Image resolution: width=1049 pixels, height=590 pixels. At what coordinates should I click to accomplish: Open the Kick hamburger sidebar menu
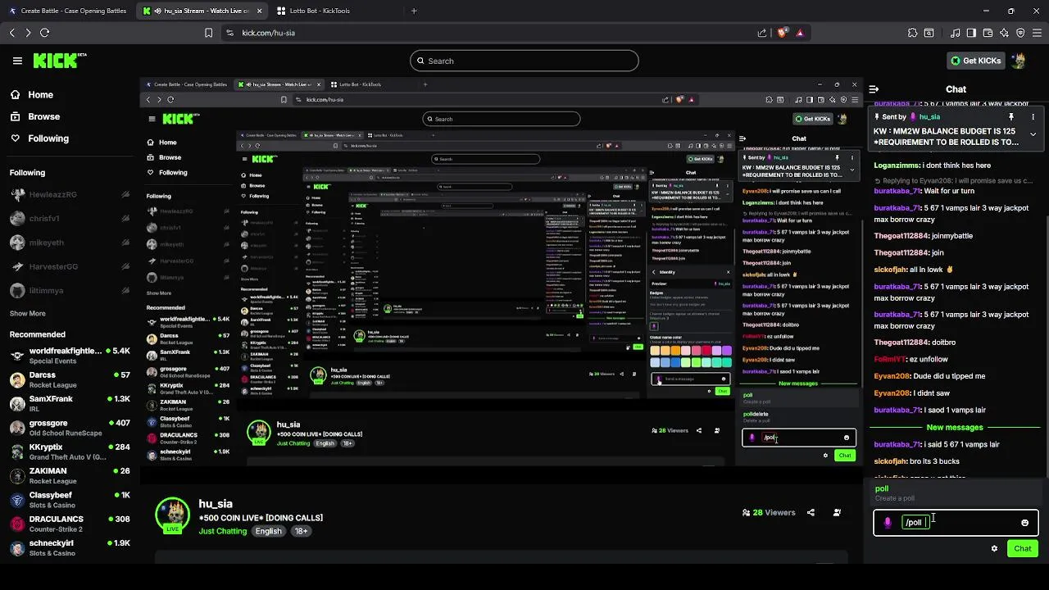(17, 61)
